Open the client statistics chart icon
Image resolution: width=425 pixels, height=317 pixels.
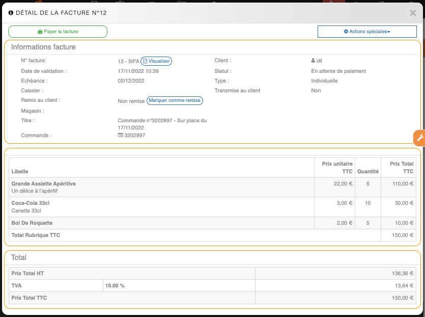(x=320, y=61)
